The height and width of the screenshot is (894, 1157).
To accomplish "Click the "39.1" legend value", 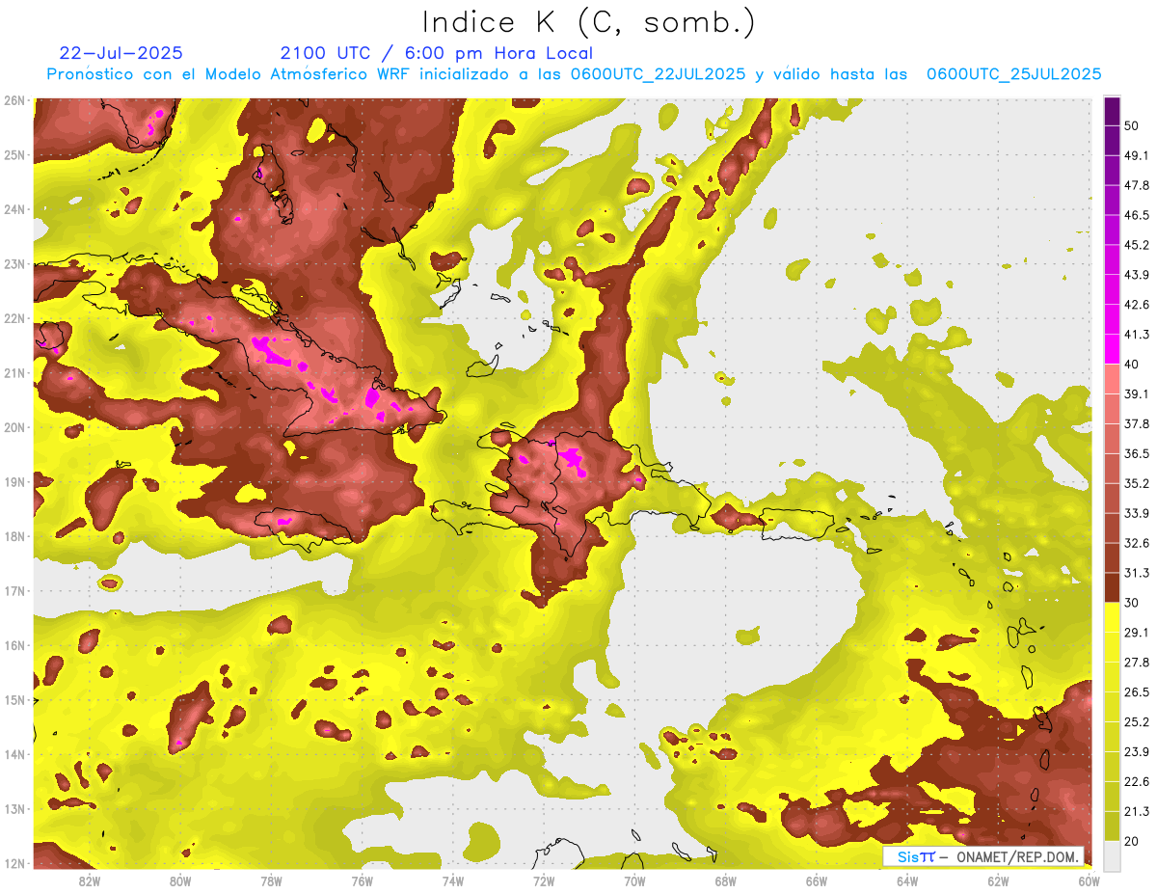I will pos(1136,393).
